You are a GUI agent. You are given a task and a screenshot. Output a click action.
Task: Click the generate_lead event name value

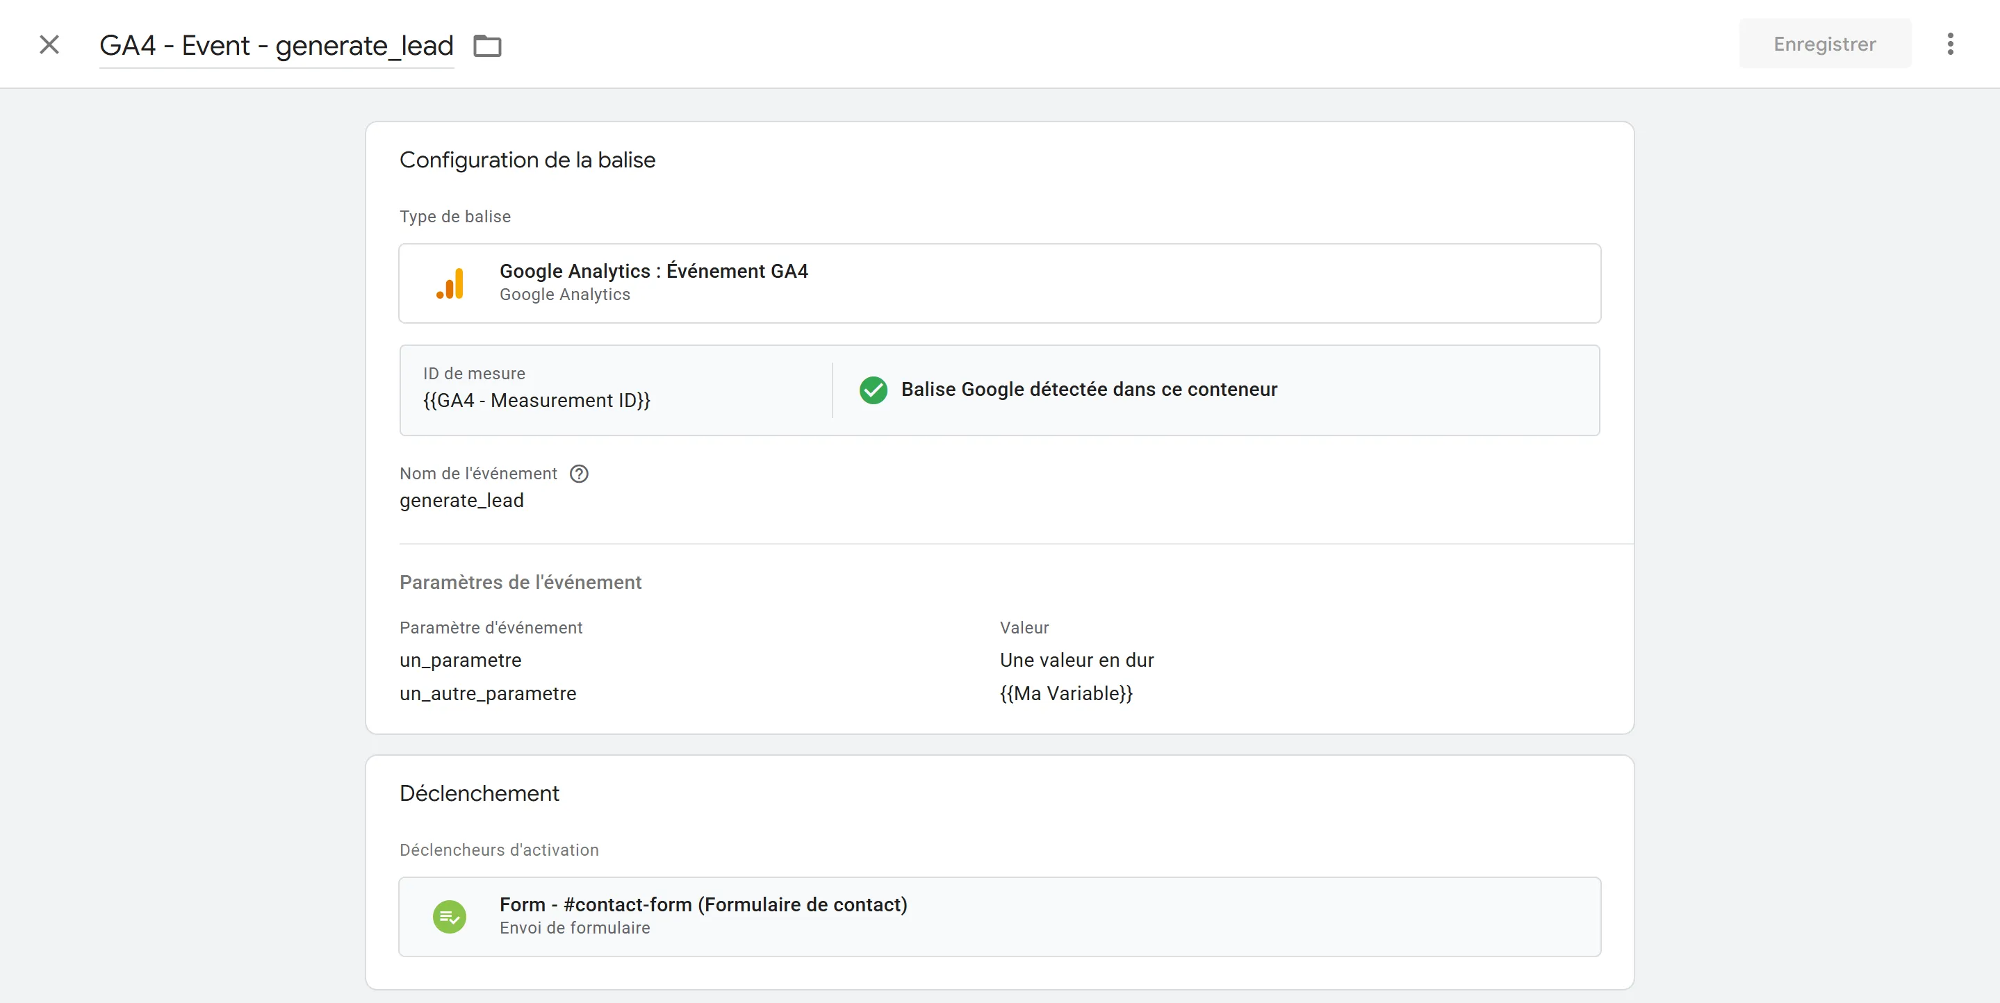(462, 501)
